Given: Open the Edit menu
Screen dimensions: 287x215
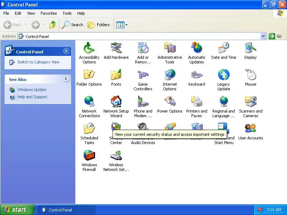Looking at the screenshot, I should pyautogui.click(x=18, y=13).
